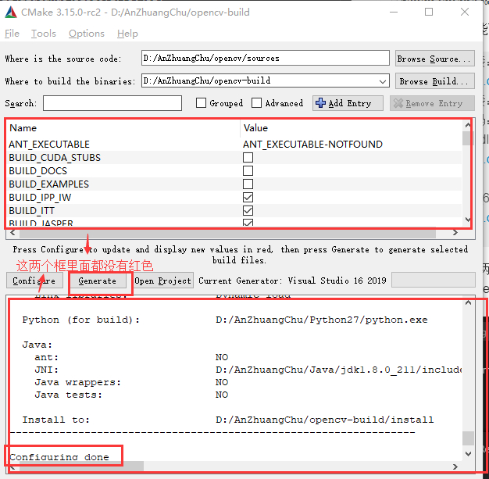Click the Remove Entry button
Viewport: 489px width, 479px height.
[x=432, y=103]
